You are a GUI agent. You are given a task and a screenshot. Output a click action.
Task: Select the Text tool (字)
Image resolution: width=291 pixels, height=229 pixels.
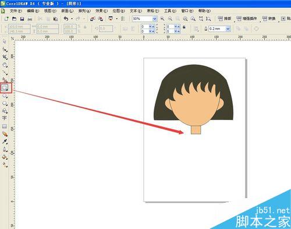click(5, 118)
